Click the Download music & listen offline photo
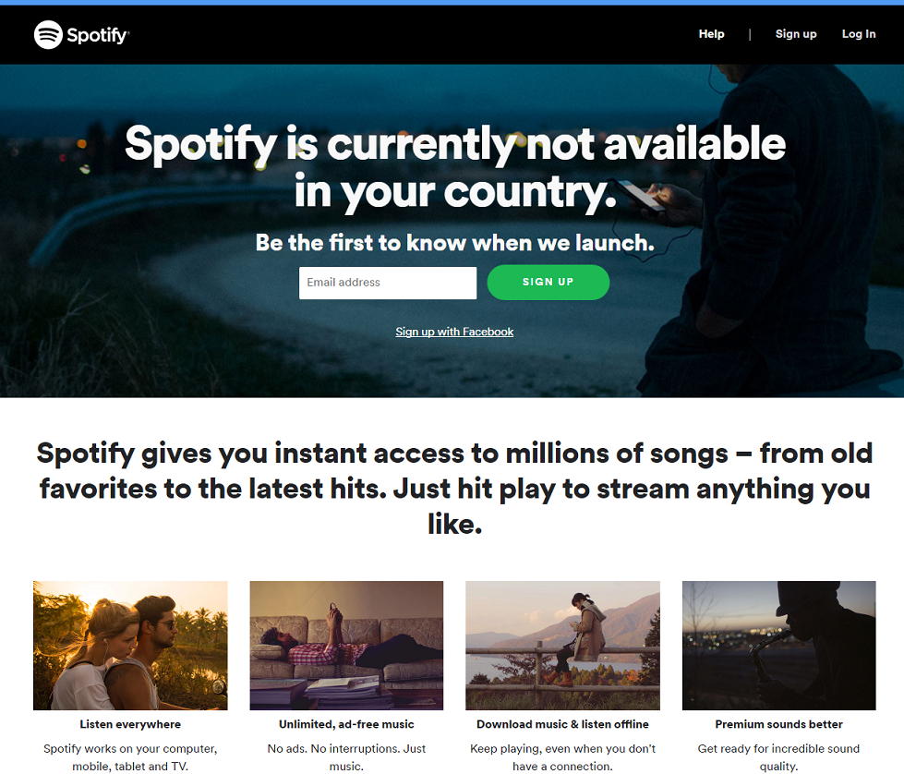Screen dimensions: 904x774 tap(562, 645)
